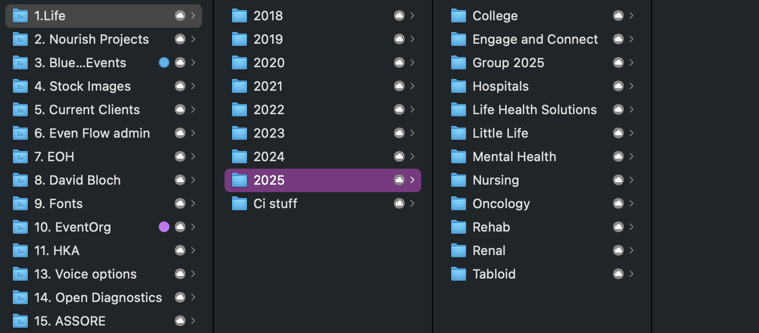Image resolution: width=759 pixels, height=333 pixels.
Task: Click the folder icon beside 4. Stock Images
Action: (20, 86)
